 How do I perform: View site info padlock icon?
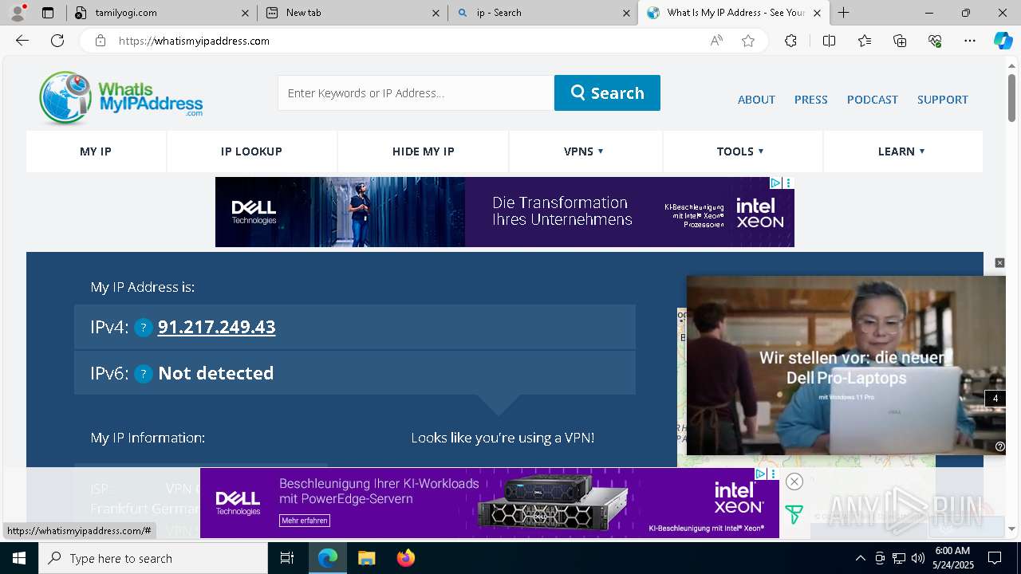[x=101, y=41]
